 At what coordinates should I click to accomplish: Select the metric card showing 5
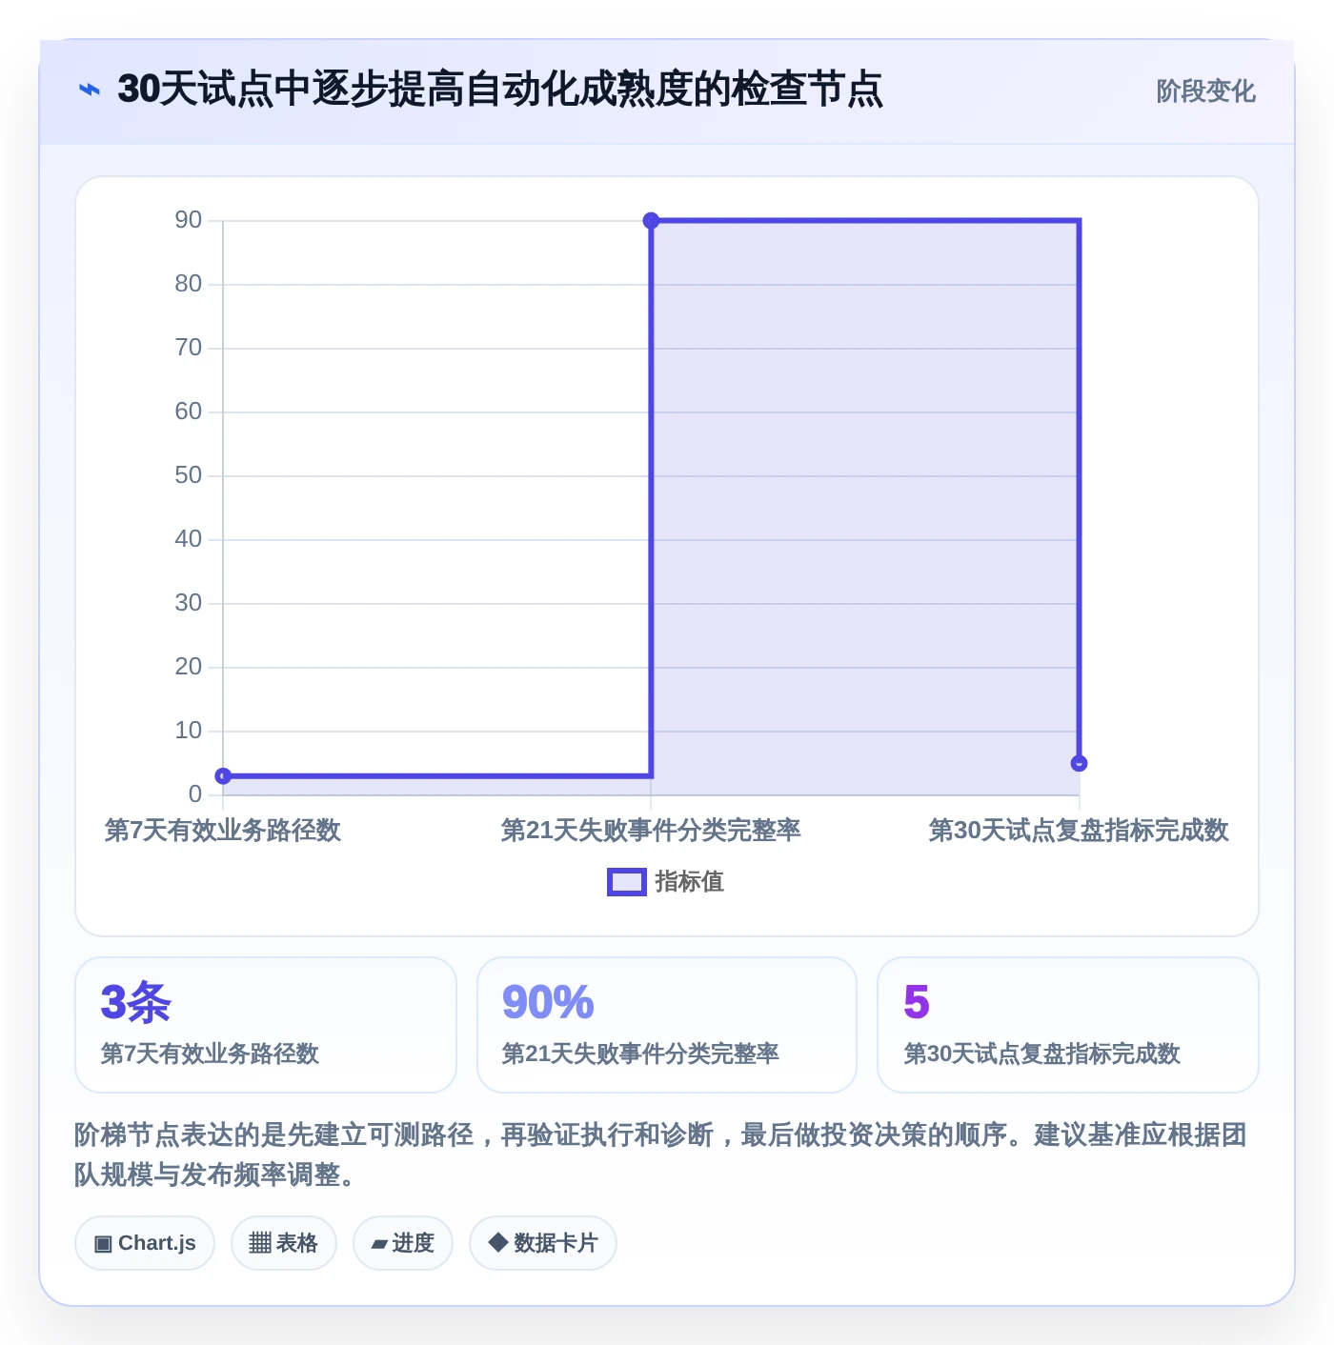(x=1068, y=1025)
